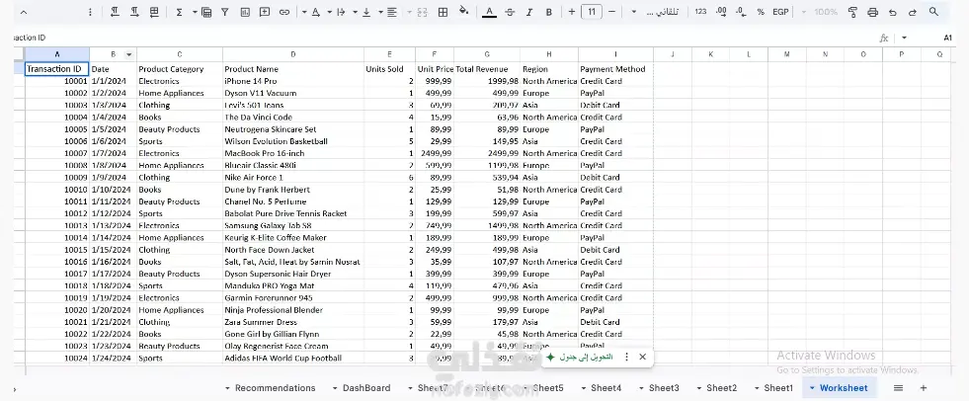
Task: Switch to the Recommendations sheet tab
Action: coord(275,388)
